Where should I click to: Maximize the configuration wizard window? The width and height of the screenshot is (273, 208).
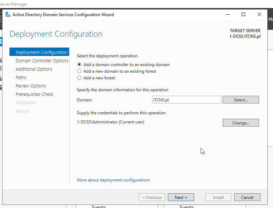click(x=243, y=15)
